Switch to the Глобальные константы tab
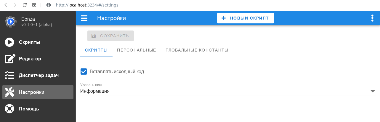 pyautogui.click(x=197, y=50)
